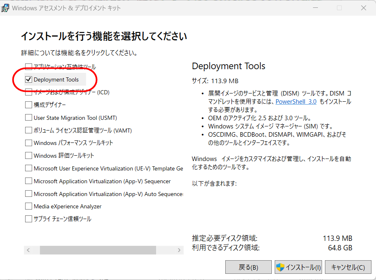Tick the UE-V Template Generator checkbox
376x280 pixels.
(x=28, y=168)
